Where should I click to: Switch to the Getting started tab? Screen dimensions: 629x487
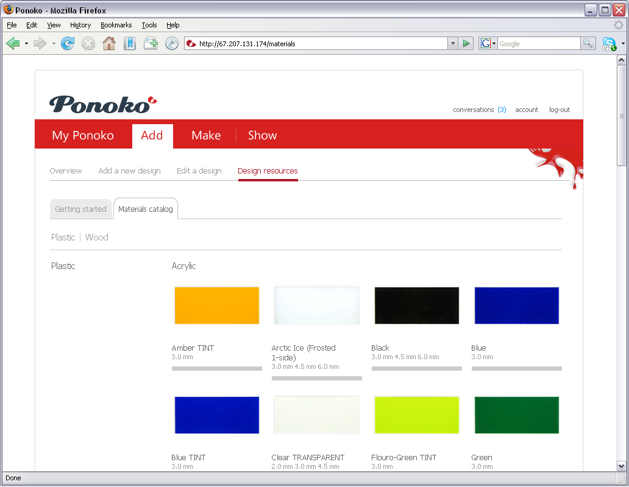80,209
